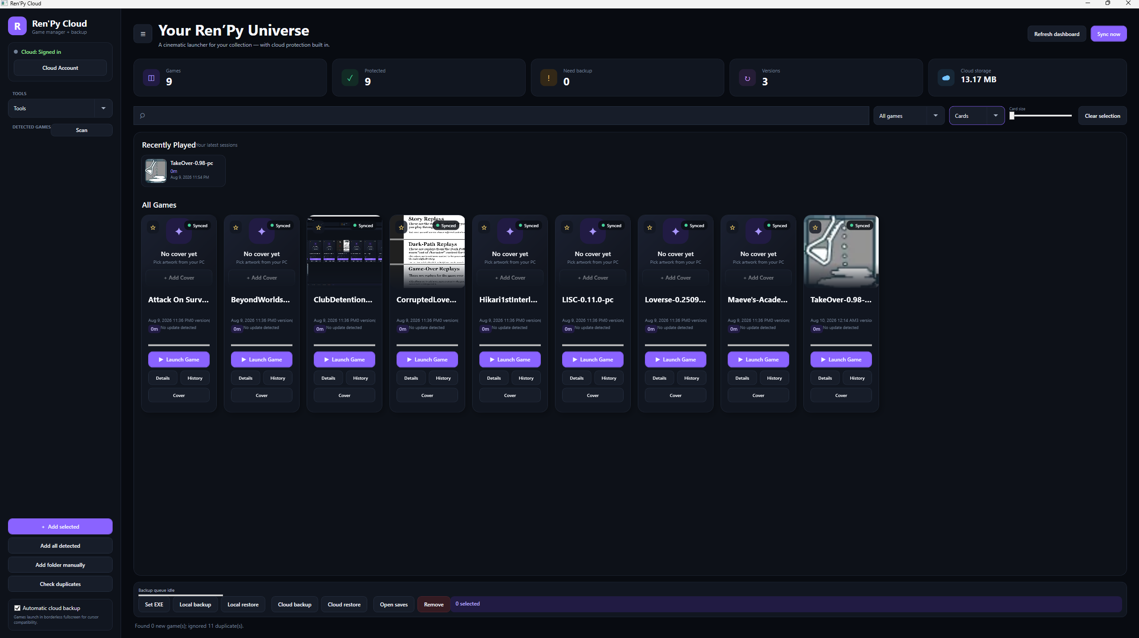Screen dimensions: 1139x638
Task: Open the TakeOver-0.98-... cover image
Action: pyautogui.click(x=841, y=251)
